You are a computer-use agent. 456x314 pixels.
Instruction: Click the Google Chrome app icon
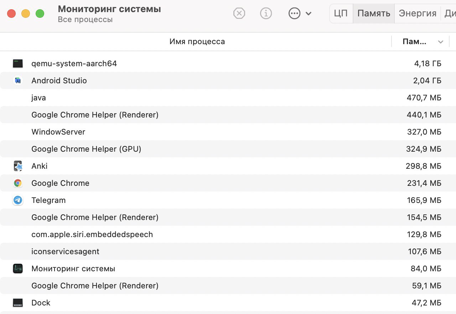[x=18, y=183]
